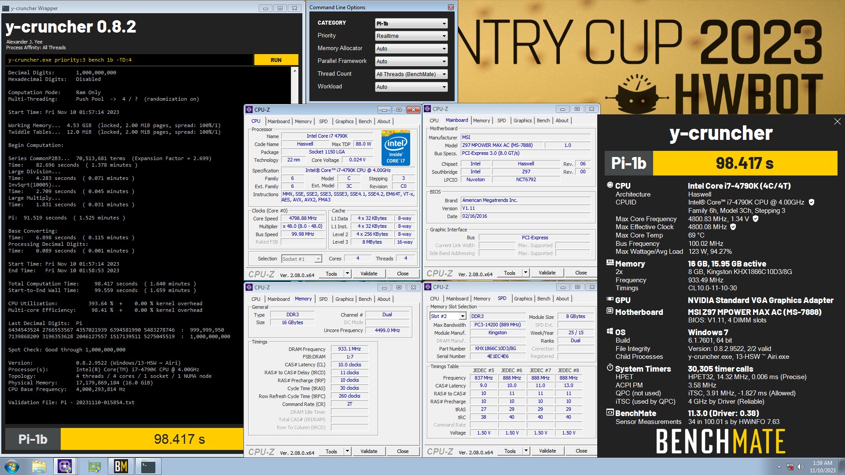The width and height of the screenshot is (845, 475).
Task: Click Close button in CPU-Z Memory window
Action: 403,451
